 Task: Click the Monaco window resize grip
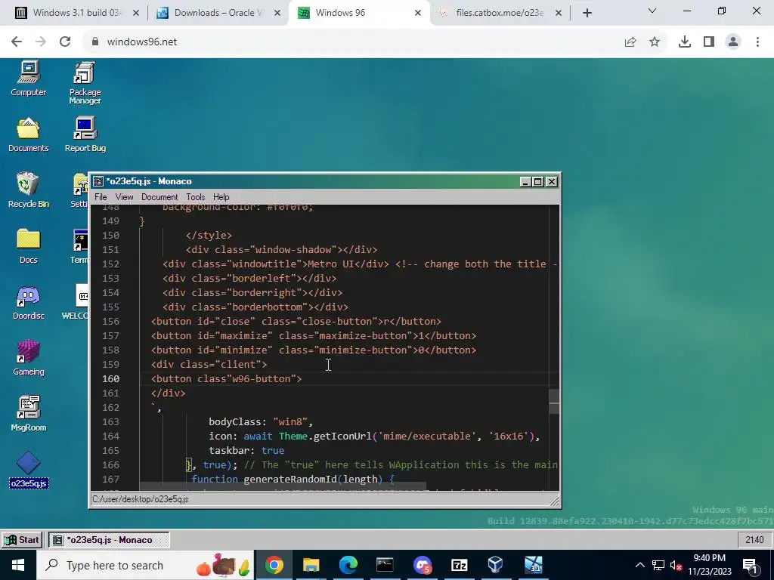554,501
